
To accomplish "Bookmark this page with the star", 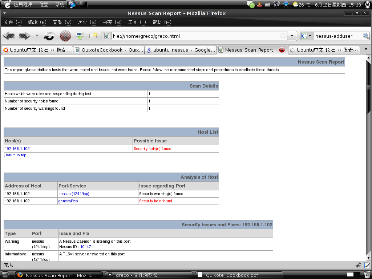I will 283,36.
